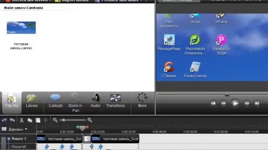The height and width of the screenshot is (150, 268).
Task: Select third zoom keyframe diamond on Масштаб track
Action: point(72,146)
